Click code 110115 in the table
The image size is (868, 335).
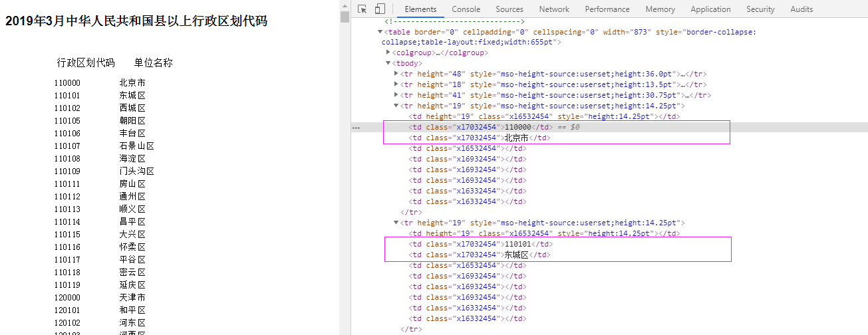[x=67, y=235]
